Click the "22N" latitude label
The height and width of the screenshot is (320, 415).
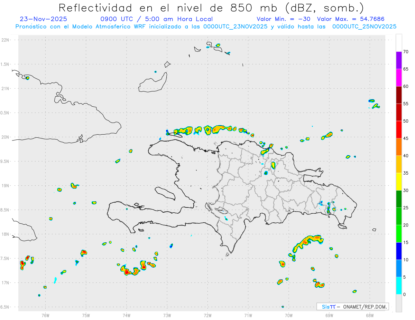pos(6,40)
